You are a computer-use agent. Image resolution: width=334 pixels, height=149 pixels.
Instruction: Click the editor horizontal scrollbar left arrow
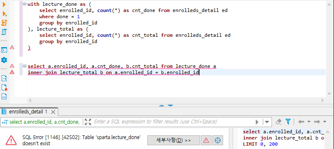30,100
